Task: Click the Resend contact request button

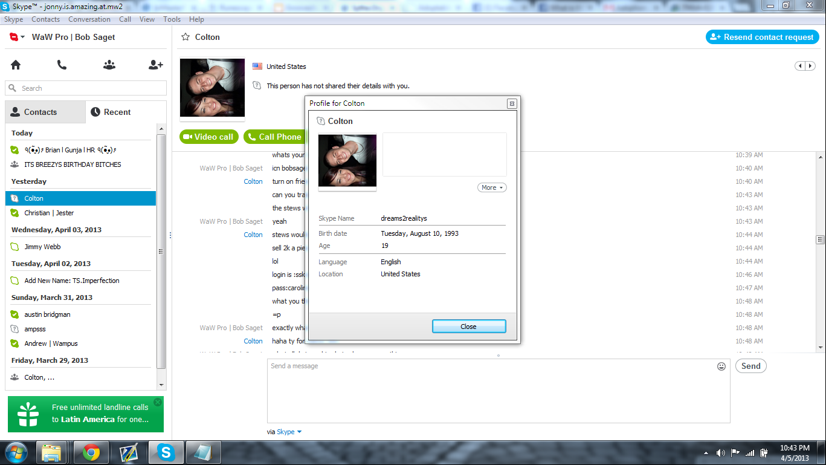Action: [x=763, y=37]
